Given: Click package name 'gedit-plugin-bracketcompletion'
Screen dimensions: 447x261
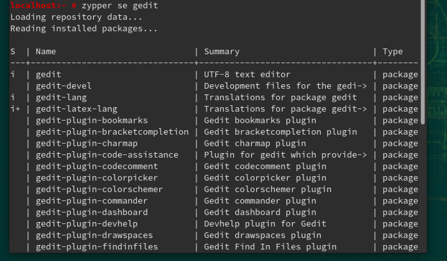Looking at the screenshot, I should [112, 132].
